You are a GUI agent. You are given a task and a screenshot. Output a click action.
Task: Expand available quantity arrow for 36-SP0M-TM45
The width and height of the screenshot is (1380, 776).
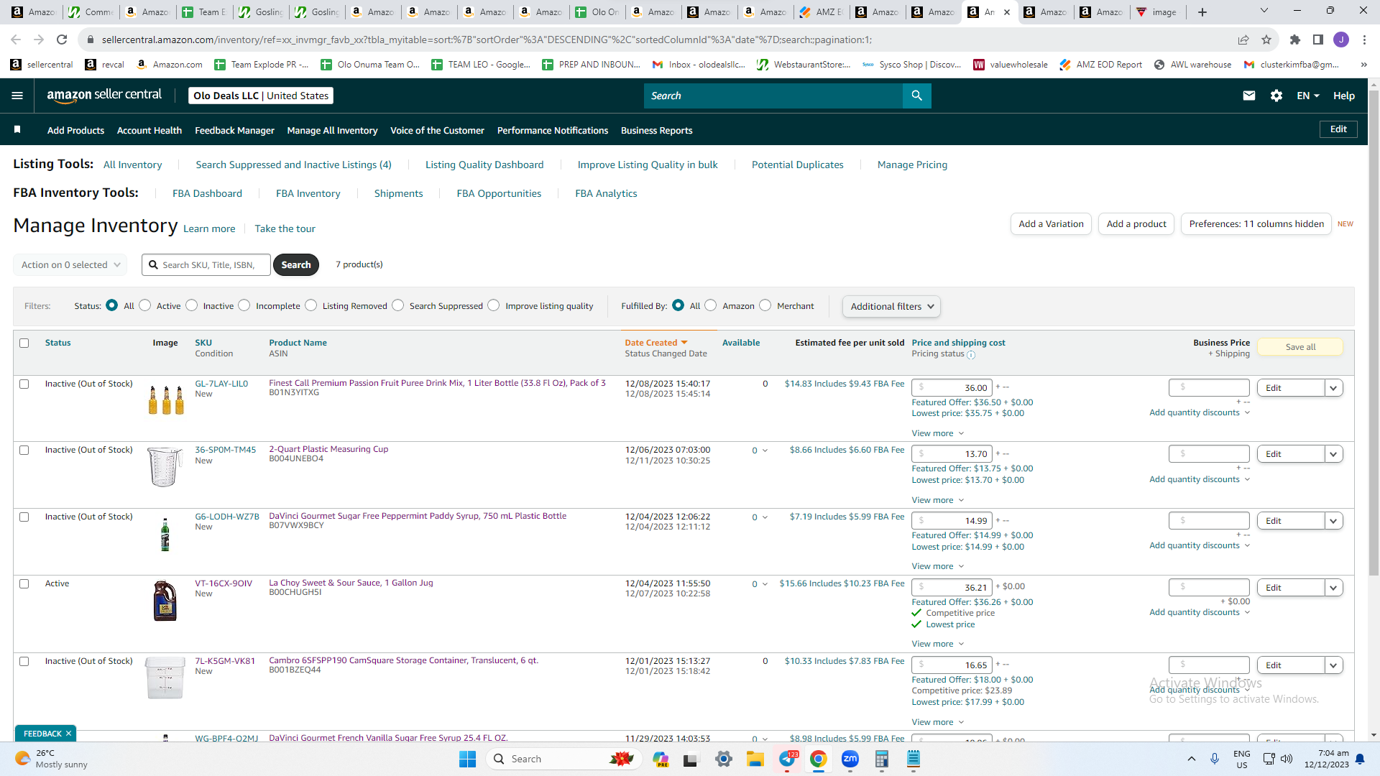[765, 451]
